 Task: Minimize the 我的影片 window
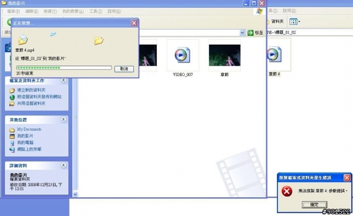[x=246, y=3]
